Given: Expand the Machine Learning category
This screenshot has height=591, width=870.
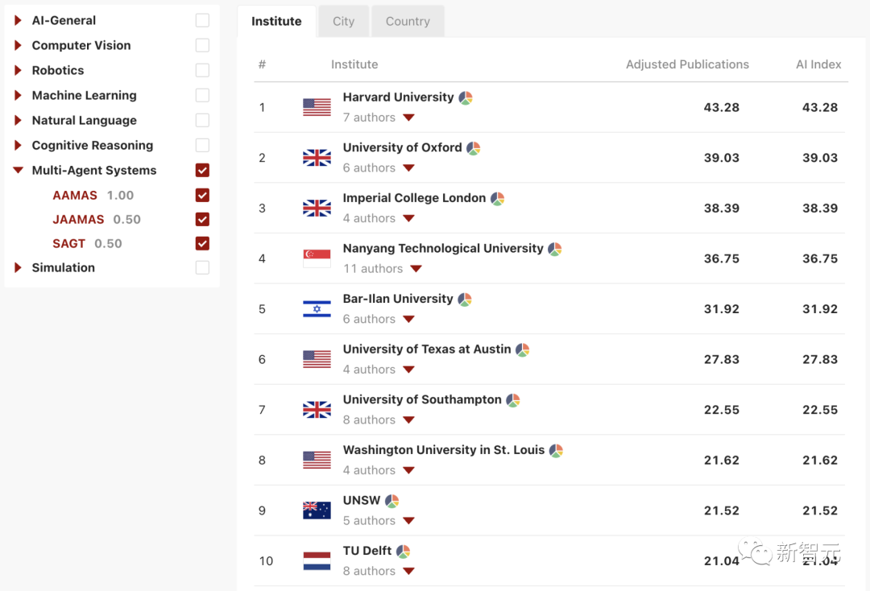Looking at the screenshot, I should [18, 95].
